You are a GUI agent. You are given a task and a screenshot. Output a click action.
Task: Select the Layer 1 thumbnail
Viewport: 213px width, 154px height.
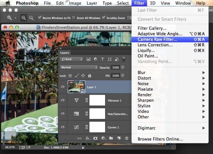click(76, 87)
